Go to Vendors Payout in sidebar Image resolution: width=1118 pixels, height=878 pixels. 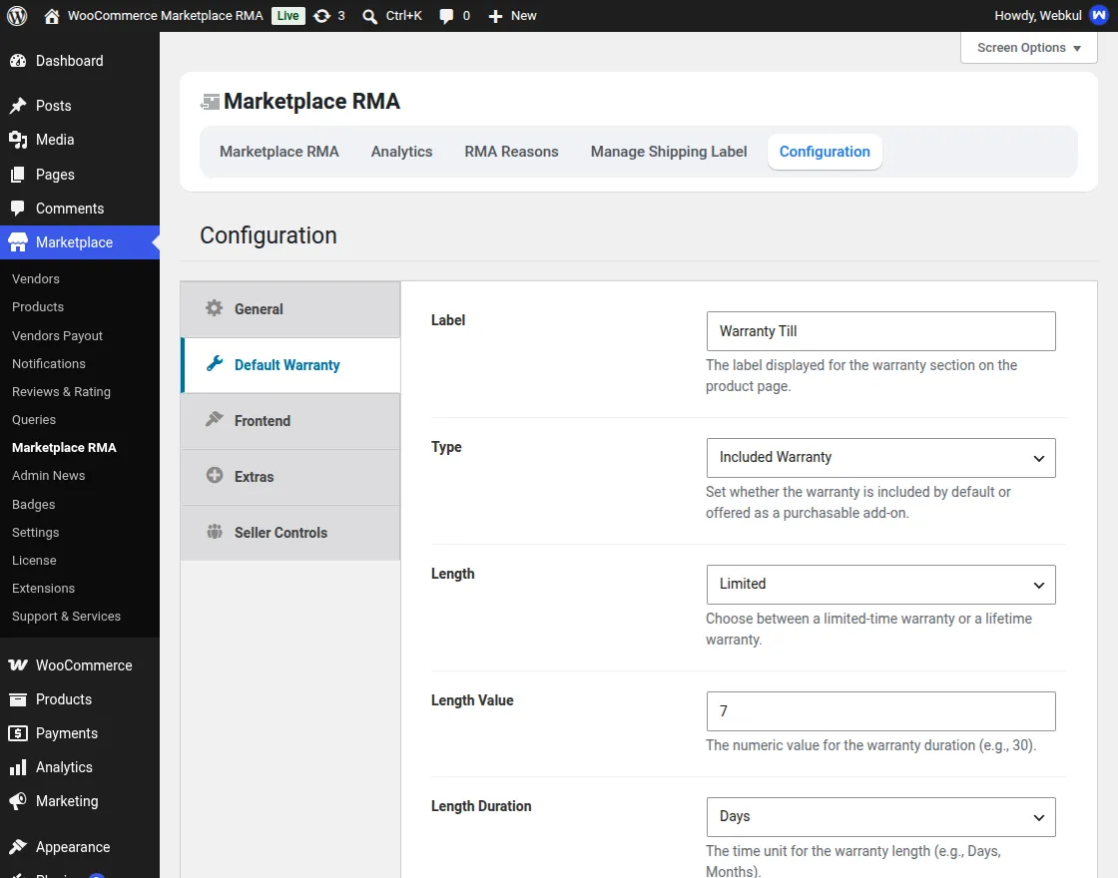[x=57, y=335]
